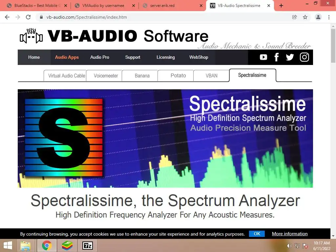Open a new browser tab with plus

[x=281, y=6]
